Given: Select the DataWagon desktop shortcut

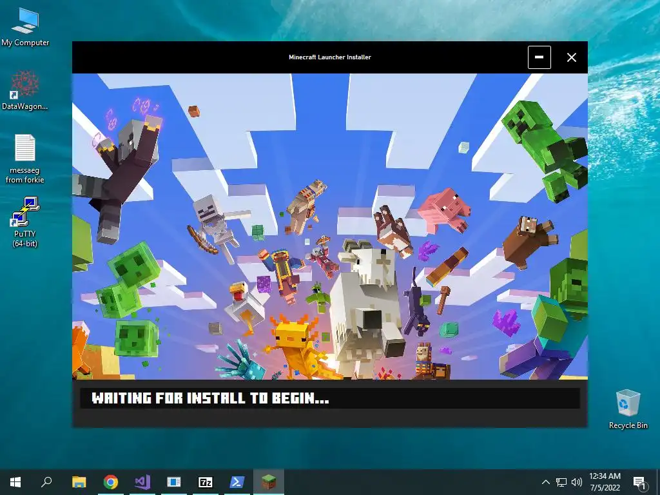Looking at the screenshot, I should (25, 90).
